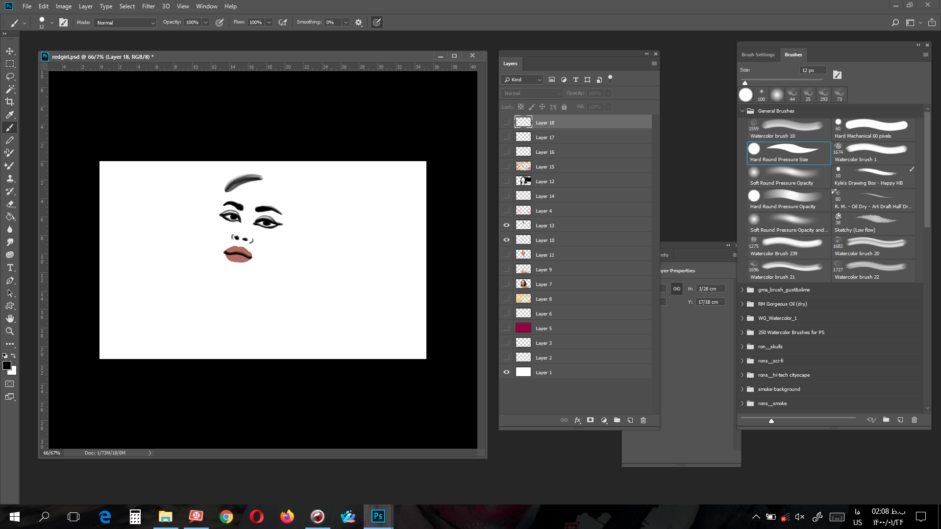This screenshot has height=529, width=941.
Task: Expand the smoke-background brush folder
Action: 743,389
